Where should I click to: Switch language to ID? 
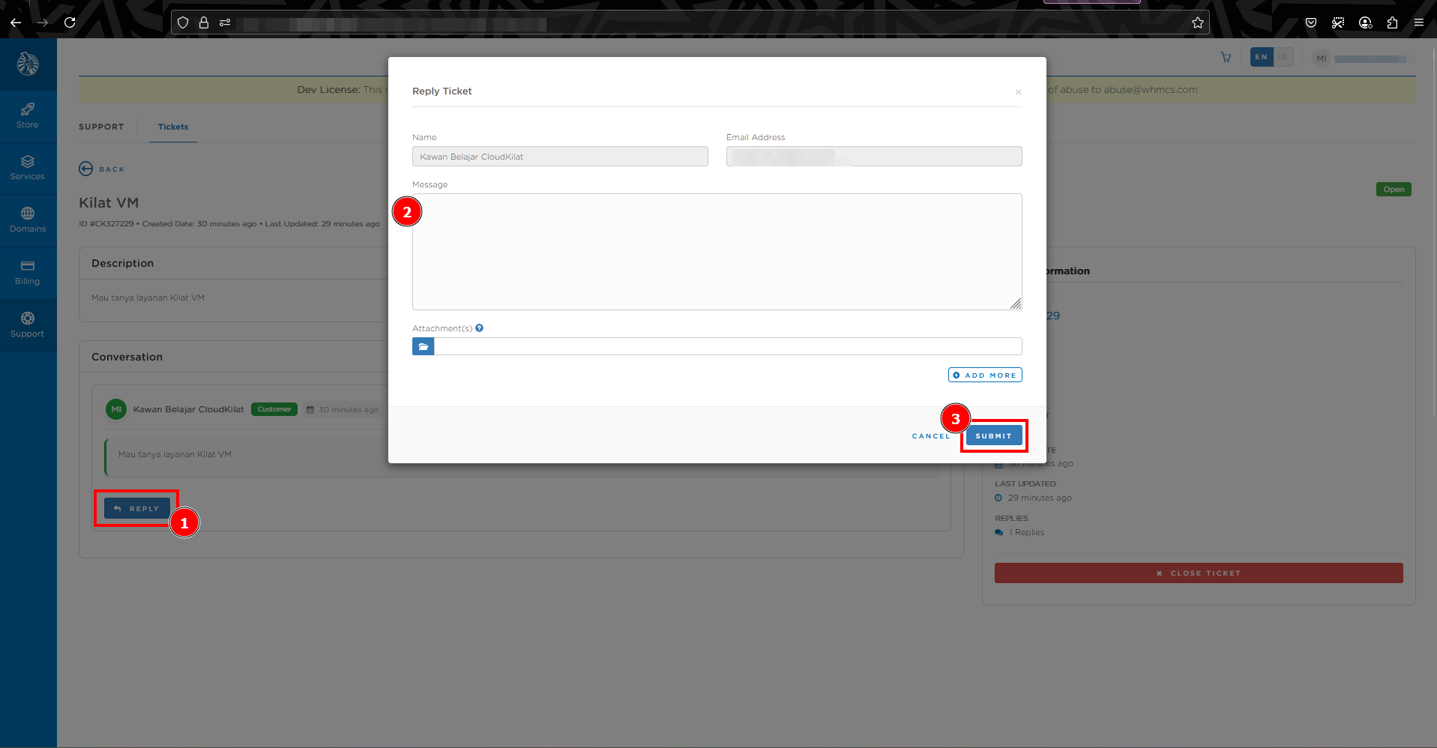[x=1283, y=58]
